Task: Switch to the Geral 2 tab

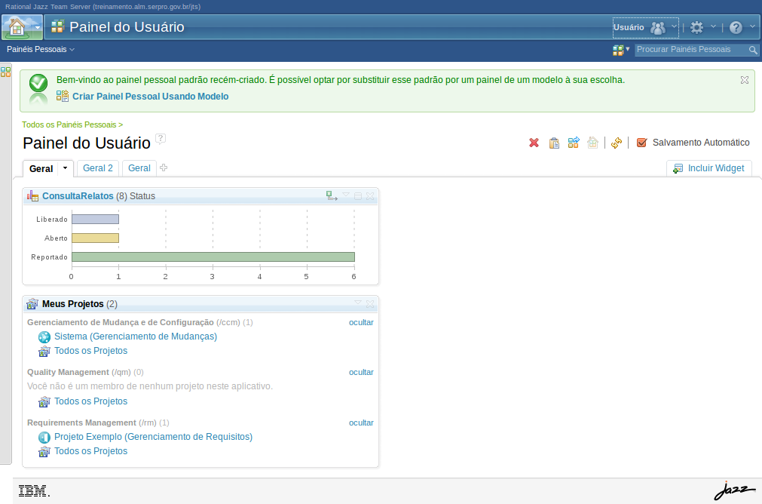Action: pyautogui.click(x=98, y=167)
